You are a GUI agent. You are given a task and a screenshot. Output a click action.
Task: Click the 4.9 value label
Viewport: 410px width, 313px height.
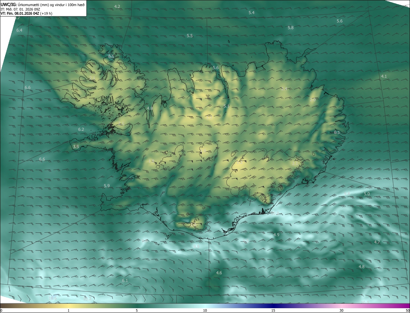[x=276, y=235]
